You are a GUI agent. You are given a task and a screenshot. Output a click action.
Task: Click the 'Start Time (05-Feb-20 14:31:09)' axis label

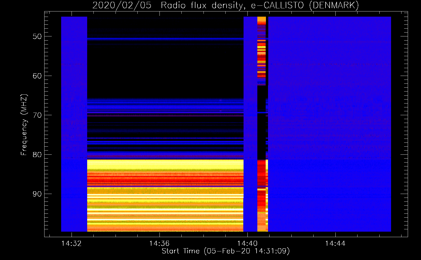click(226, 251)
